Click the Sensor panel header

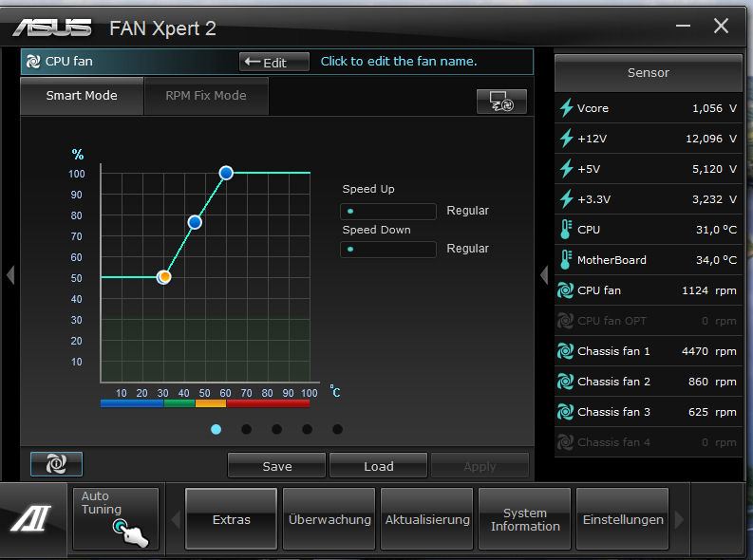pyautogui.click(x=649, y=73)
